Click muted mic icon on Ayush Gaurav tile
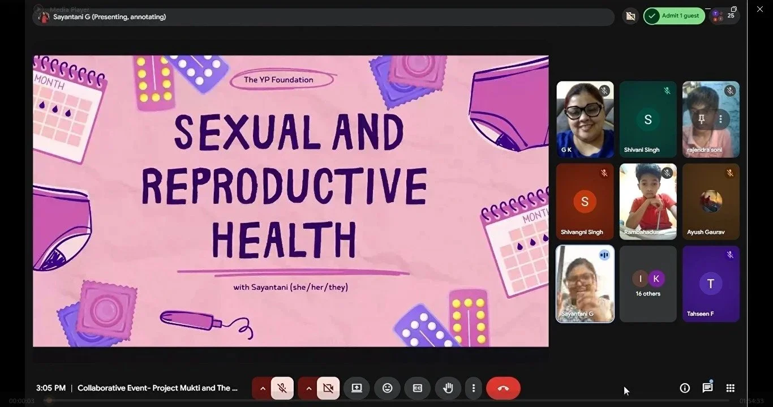The width and height of the screenshot is (773, 407). [730, 173]
